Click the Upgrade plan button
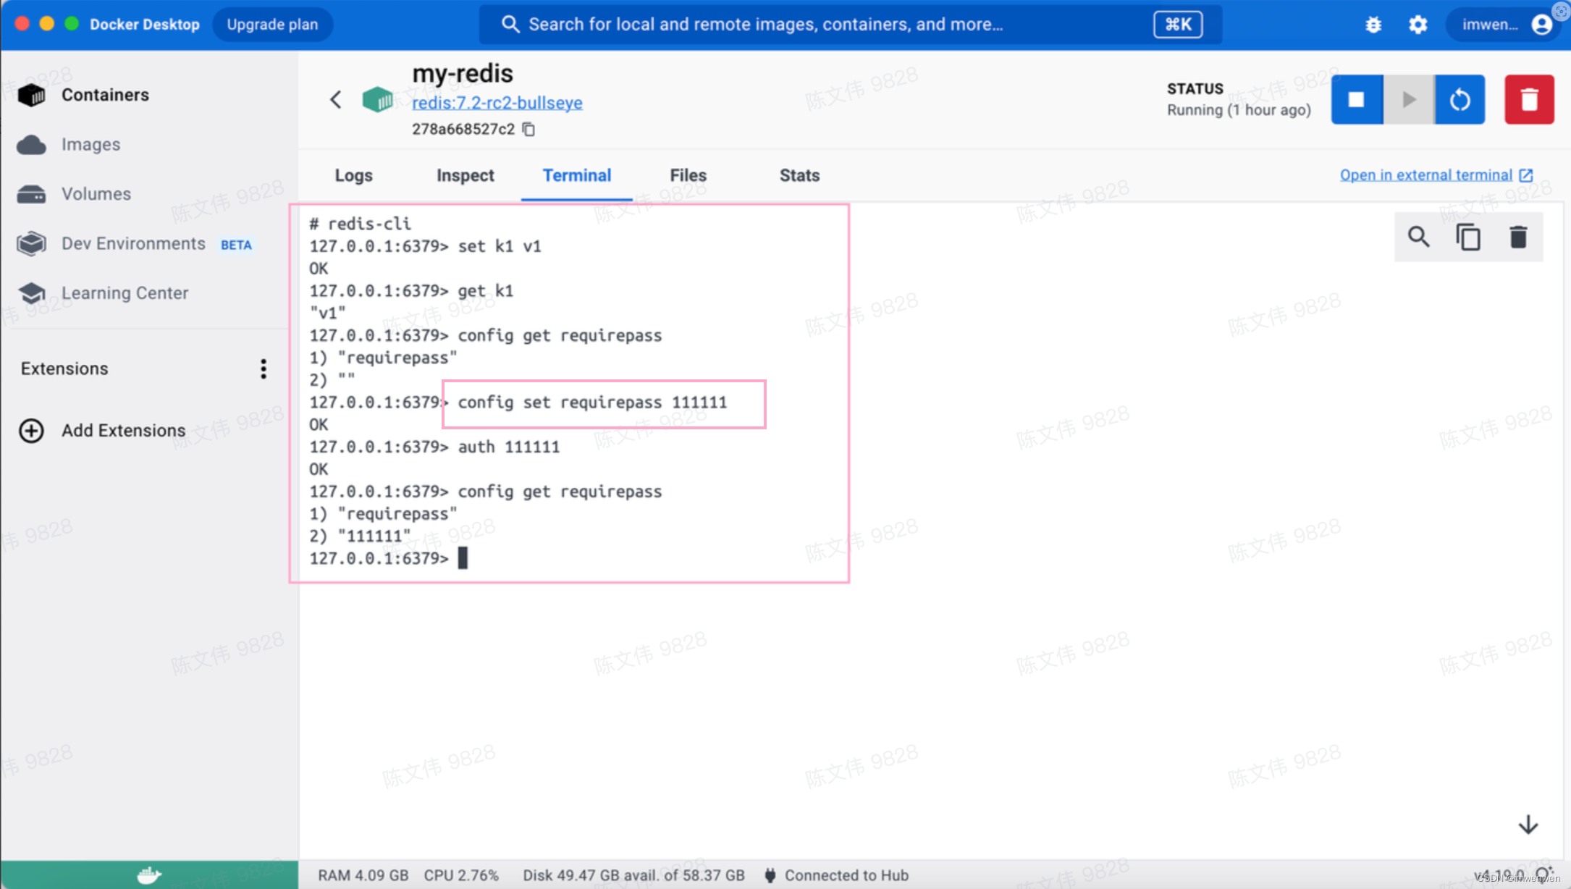Image resolution: width=1571 pixels, height=889 pixels. 272,25
